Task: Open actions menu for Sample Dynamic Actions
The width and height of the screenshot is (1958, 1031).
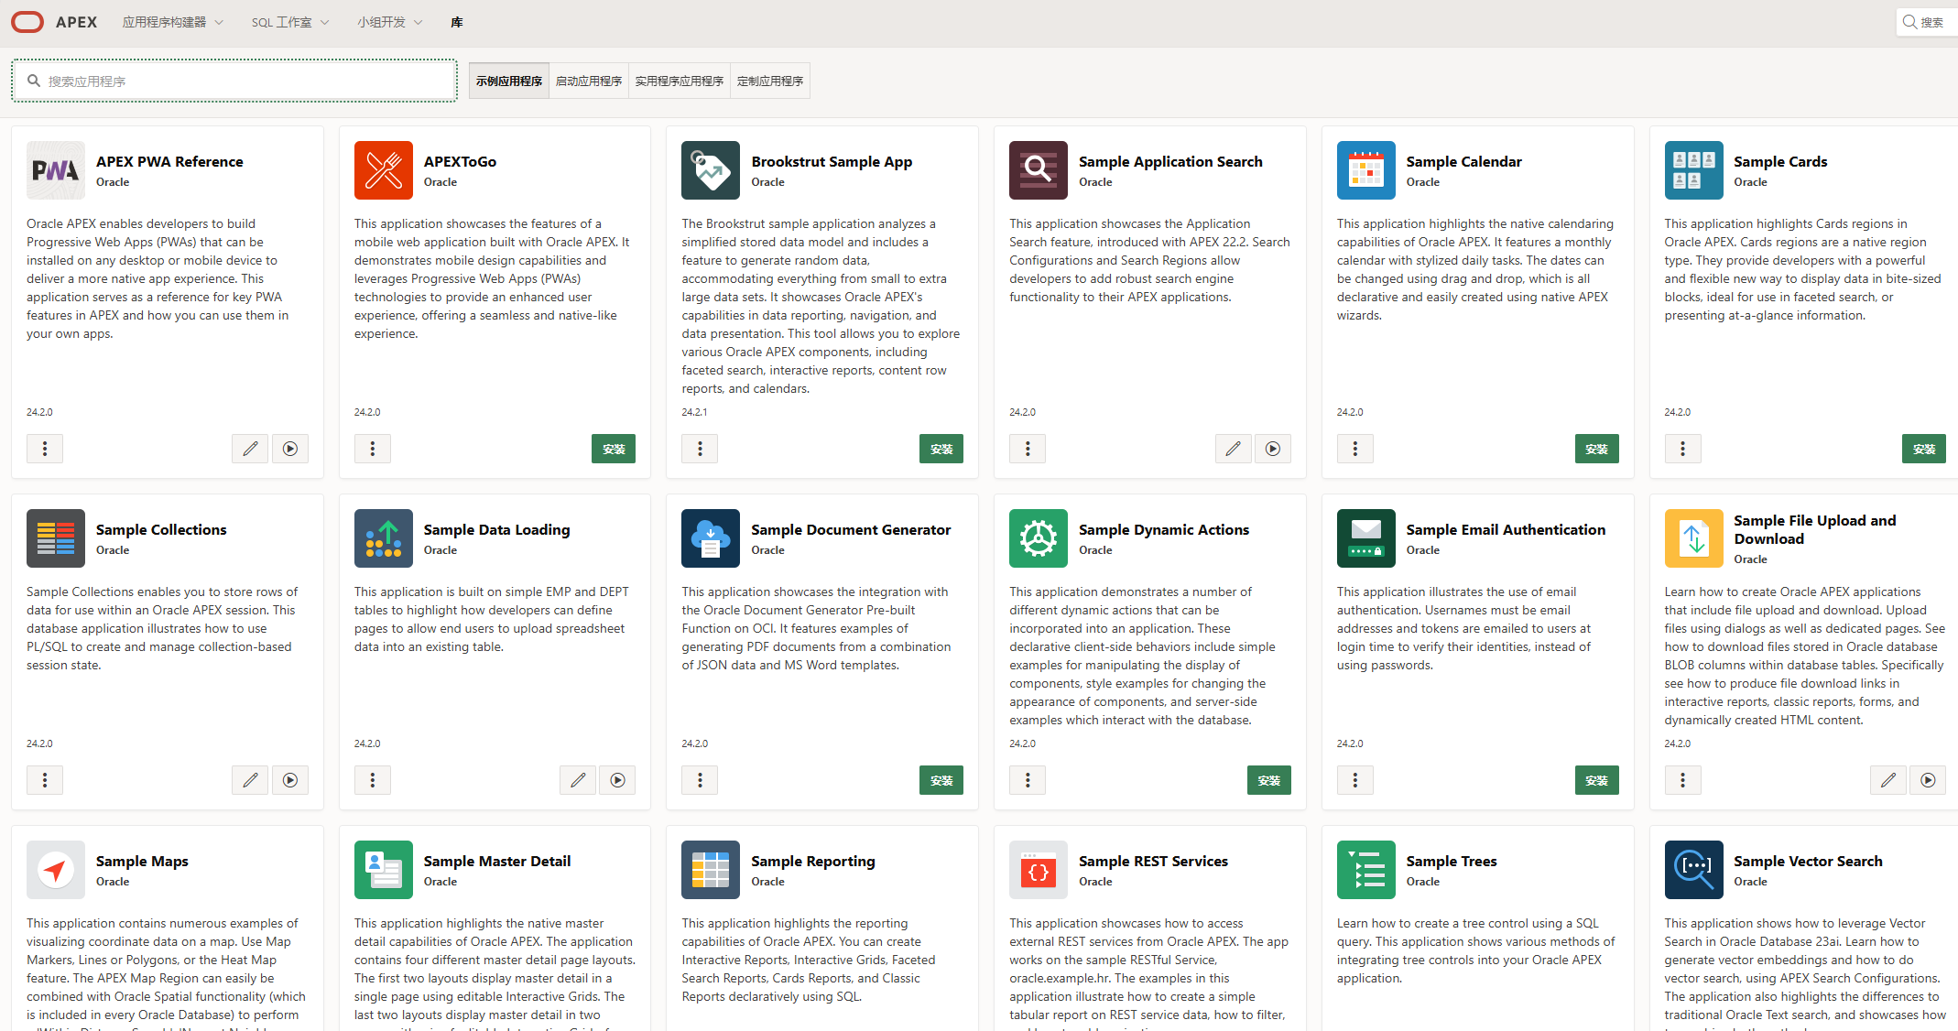Action: (x=1028, y=780)
